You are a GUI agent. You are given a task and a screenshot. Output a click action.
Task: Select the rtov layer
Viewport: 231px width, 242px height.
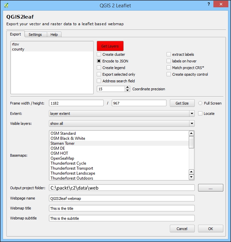click(x=52, y=44)
